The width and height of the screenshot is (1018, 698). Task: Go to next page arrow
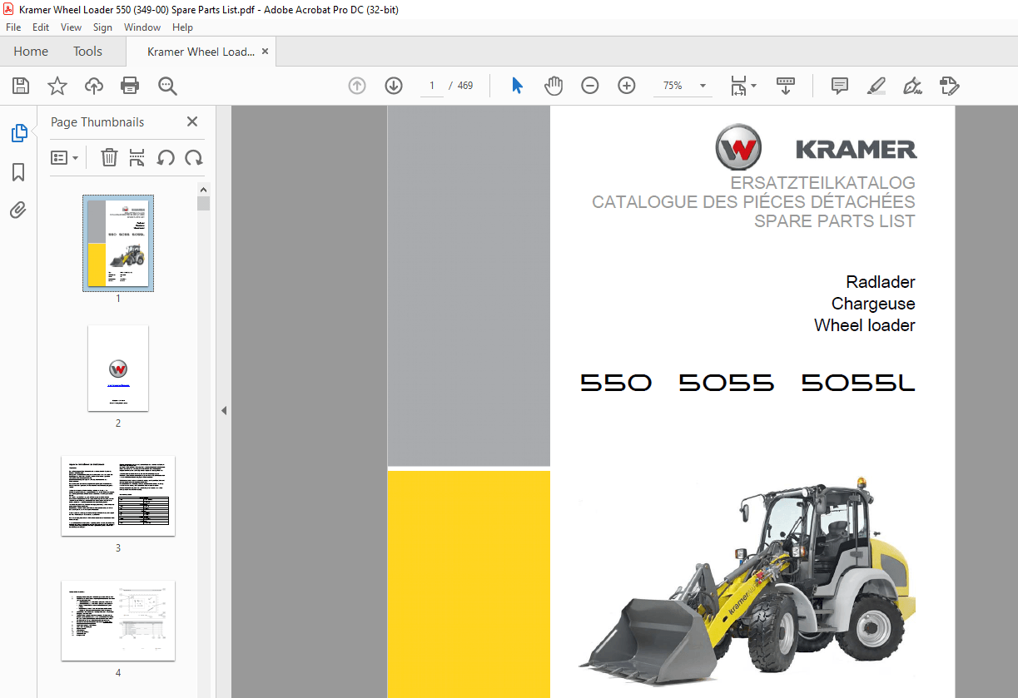click(x=394, y=86)
